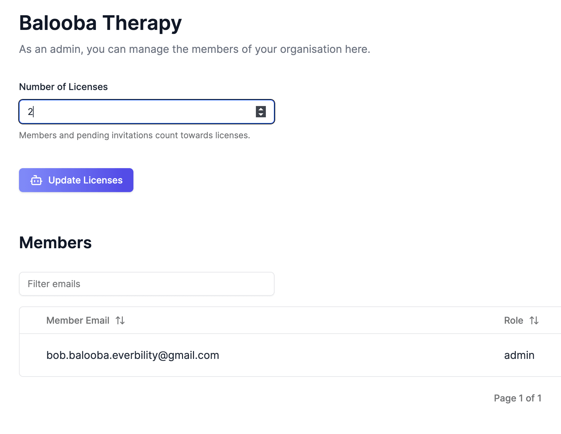Screen dimensions: 561x434
Task: Sort by the Role column header
Action: (513, 320)
